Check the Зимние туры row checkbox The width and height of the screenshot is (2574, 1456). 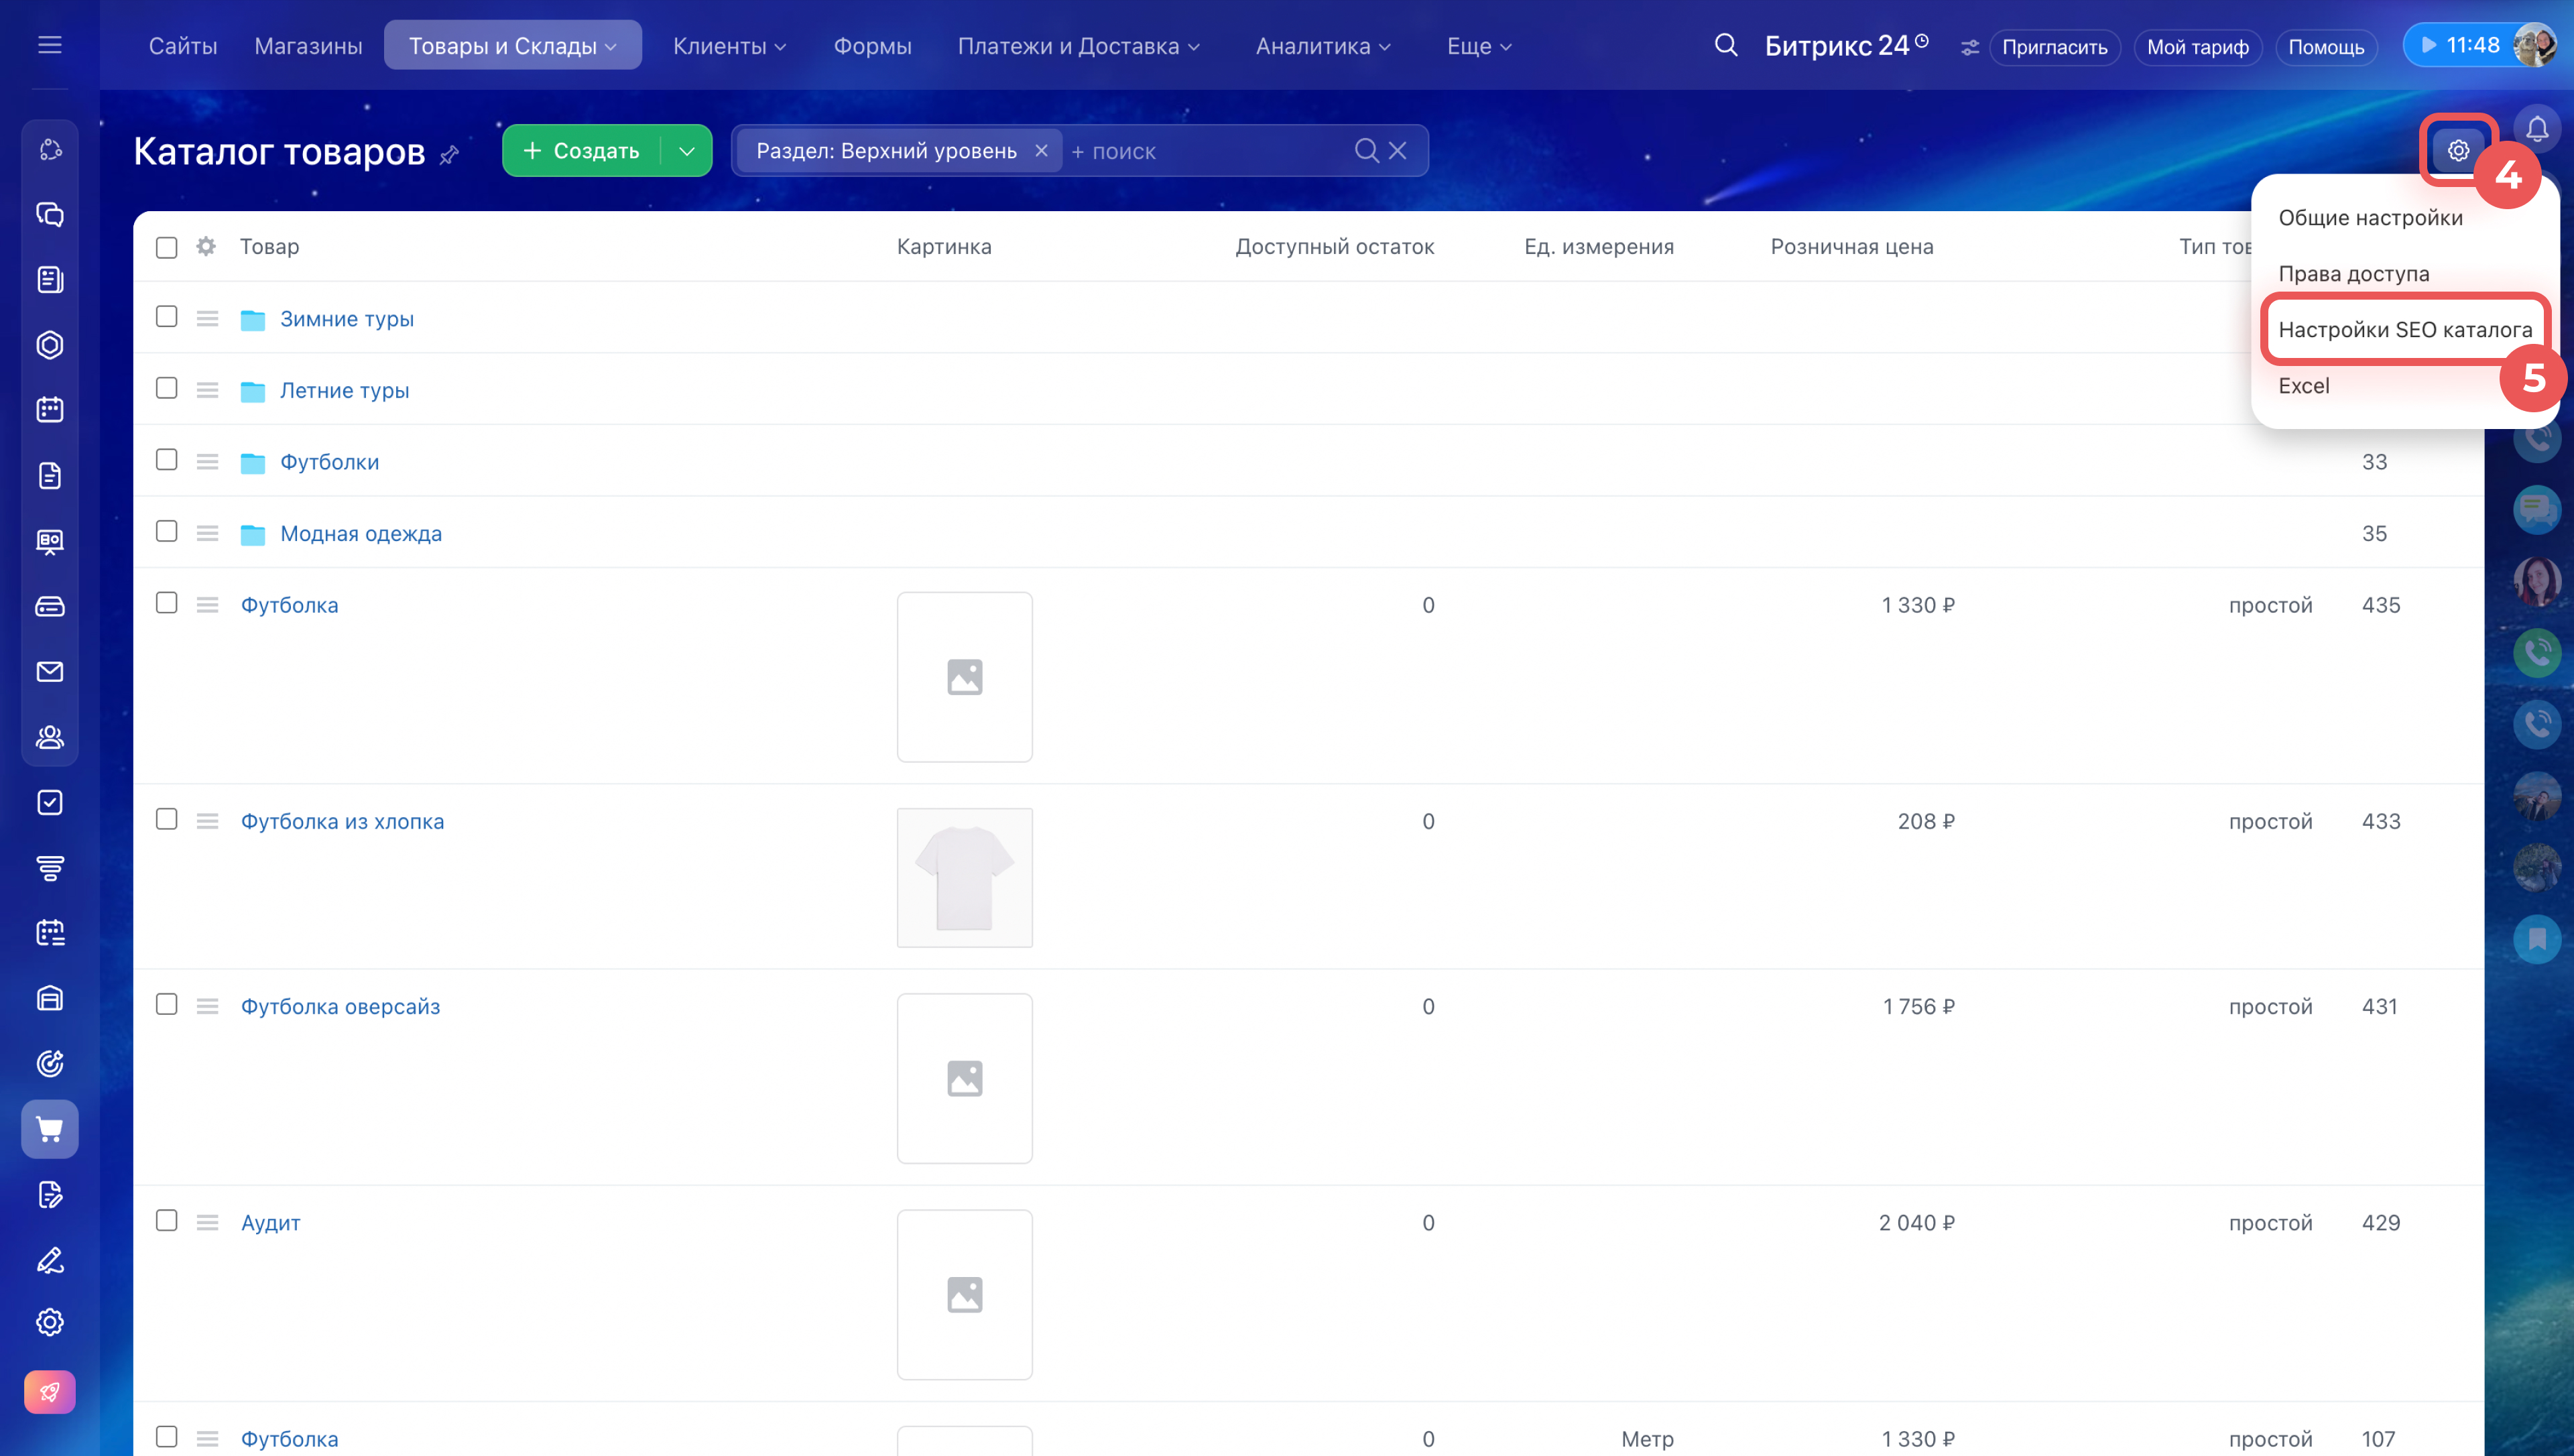coord(167,317)
